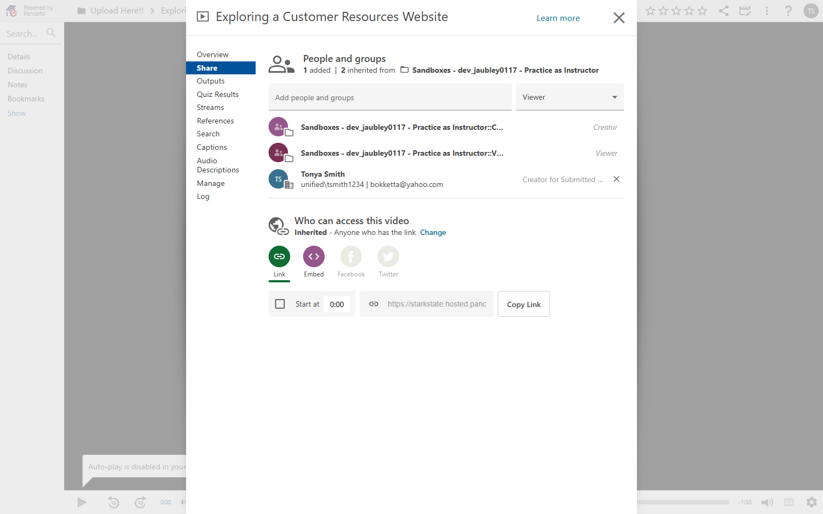Open player settings gear icon
The height and width of the screenshot is (514, 823).
[x=812, y=502]
